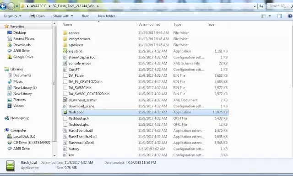Image resolution: width=293 pixels, height=176 pixels.
Task: Open the Organize menu
Action: pyautogui.click(x=12, y=16)
